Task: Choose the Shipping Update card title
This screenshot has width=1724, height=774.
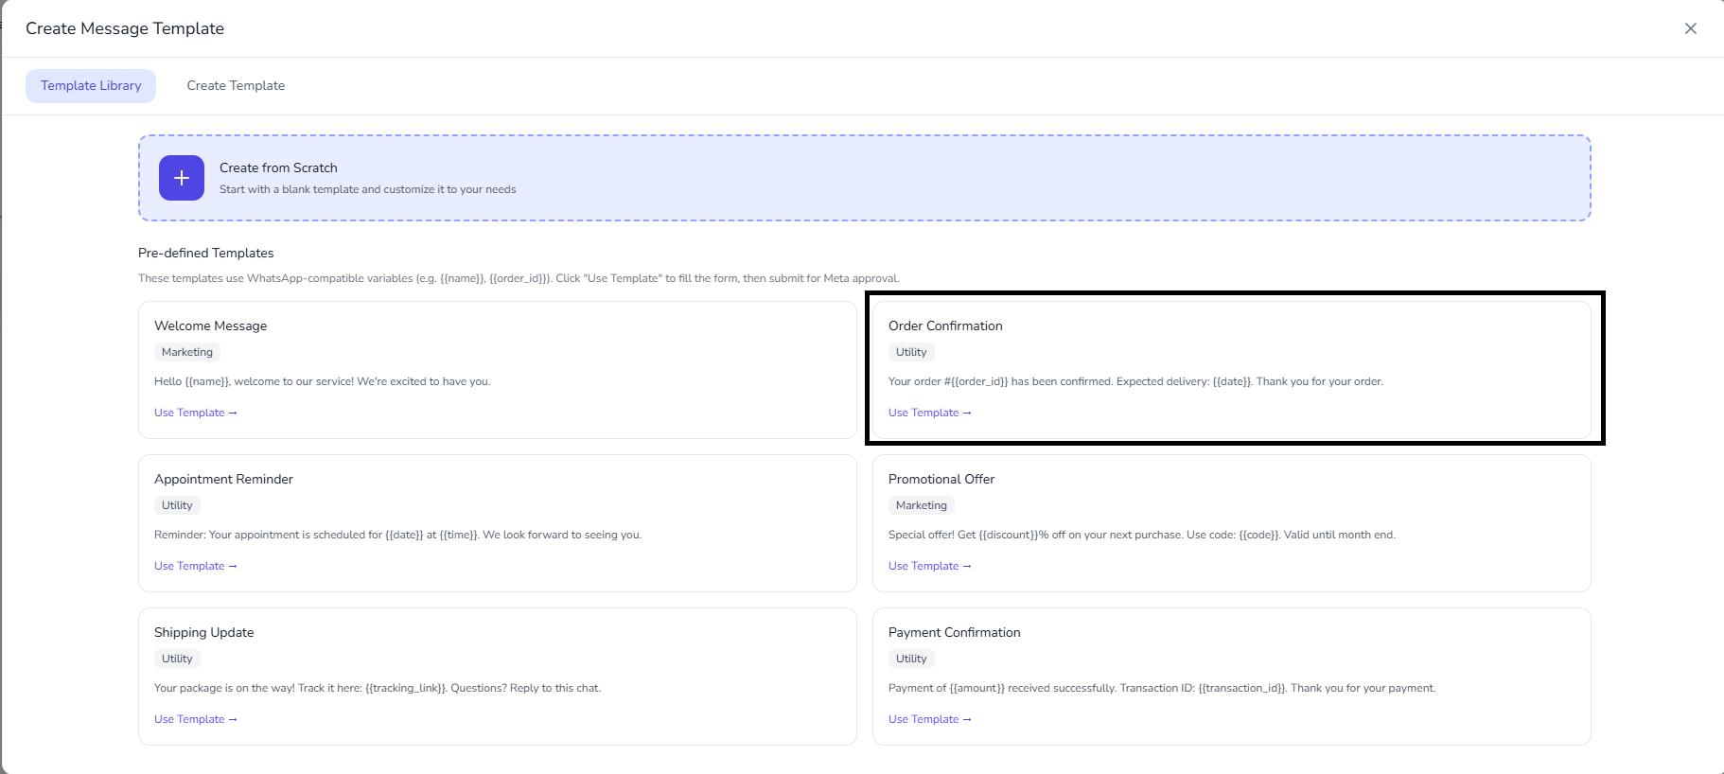Action: pyautogui.click(x=203, y=632)
